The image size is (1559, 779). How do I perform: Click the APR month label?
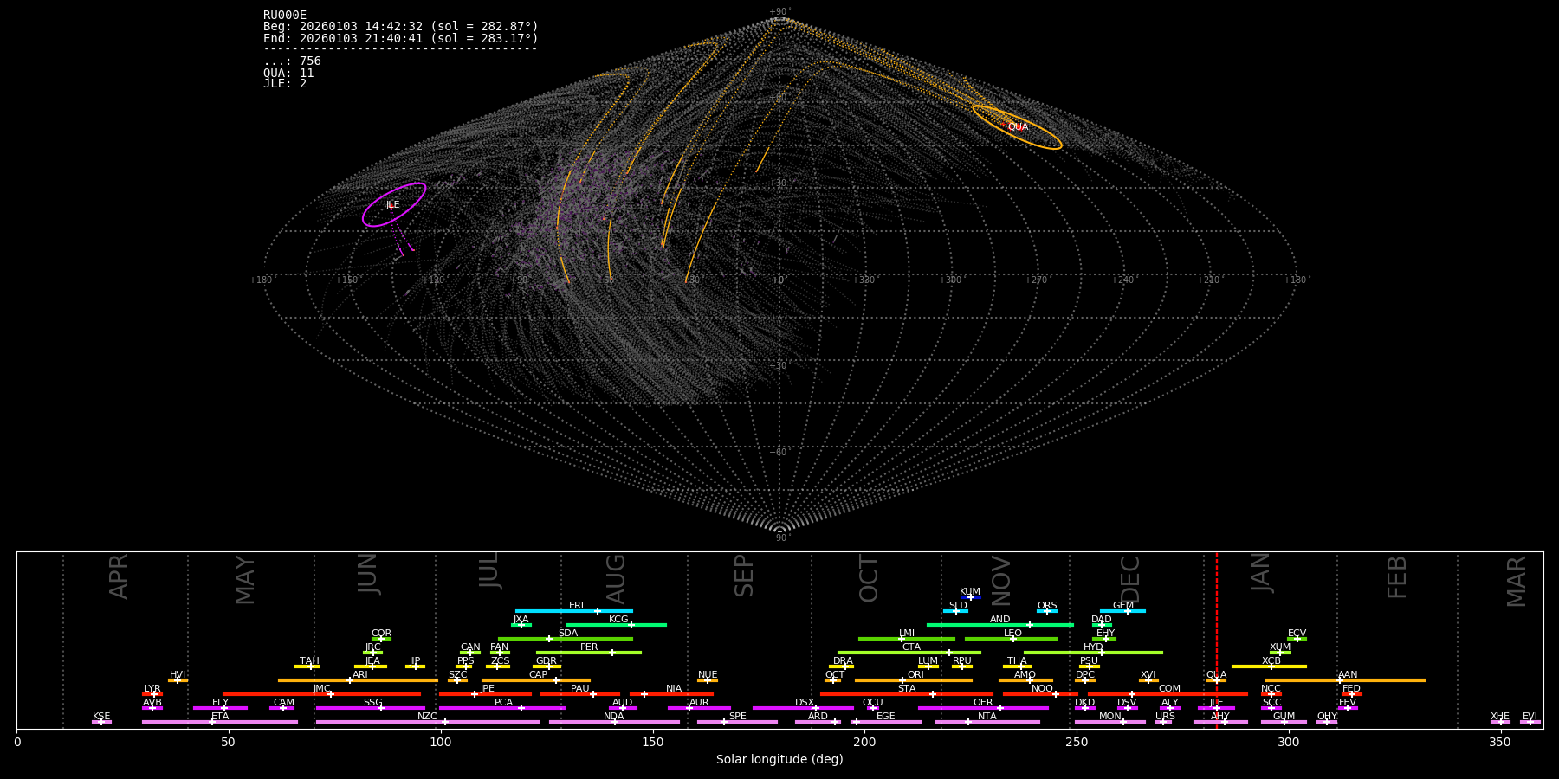click(120, 576)
